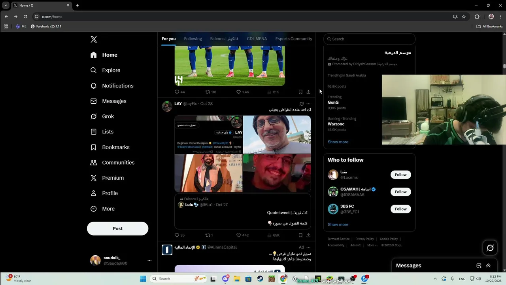Open Lists in the sidebar
This screenshot has height=285, width=506.
[102, 132]
